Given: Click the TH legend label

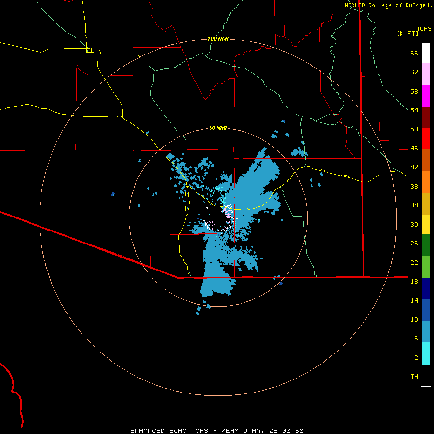Looking at the screenshot, I should click(x=414, y=377).
